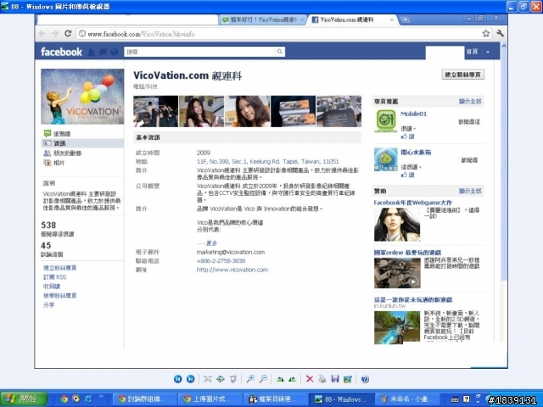Open http://www.vicovation.com link
Viewport: 543px width, 407px height.
[232, 270]
